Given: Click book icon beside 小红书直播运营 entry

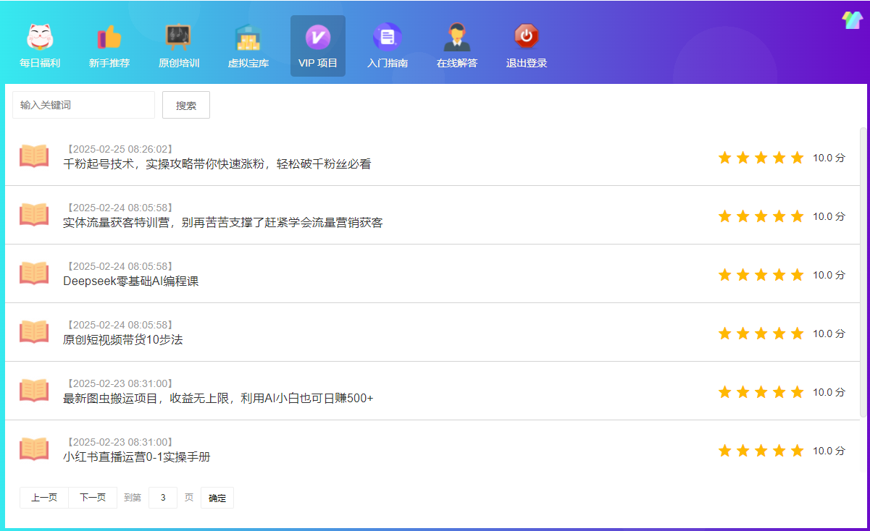Looking at the screenshot, I should (34, 449).
